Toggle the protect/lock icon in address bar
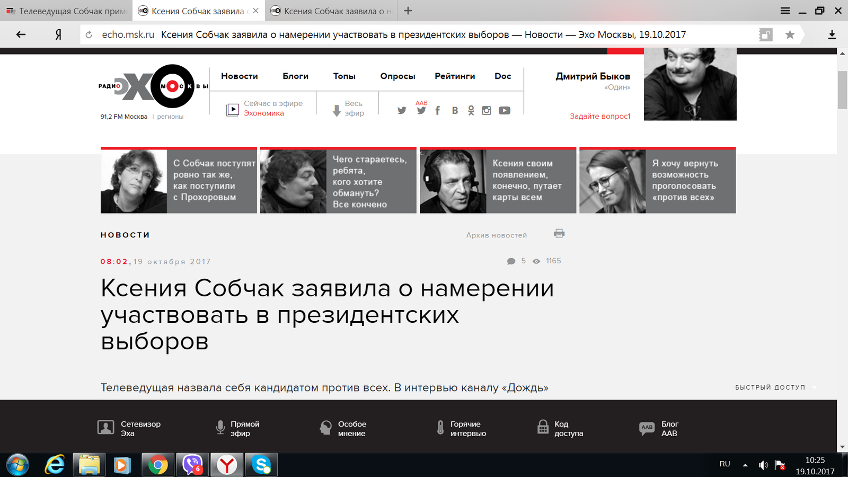The height and width of the screenshot is (477, 848). 765,35
